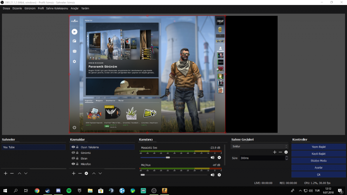Image resolution: width=347 pixels, height=195 pixels.
Task: Open the Profil menu
Action: pyautogui.click(x=41, y=8)
